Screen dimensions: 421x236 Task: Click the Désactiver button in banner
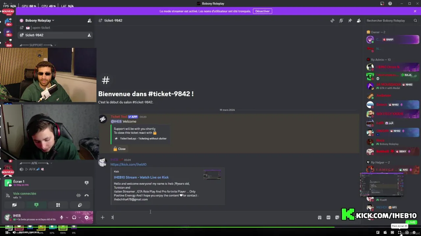tap(262, 11)
